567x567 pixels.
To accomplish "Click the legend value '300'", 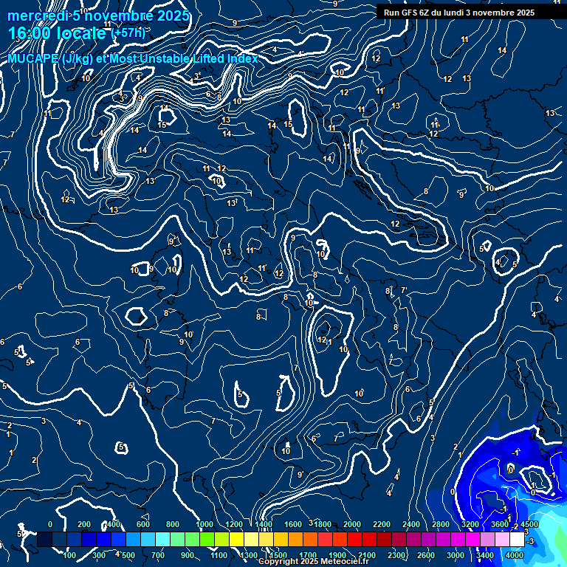I will point(99,555).
